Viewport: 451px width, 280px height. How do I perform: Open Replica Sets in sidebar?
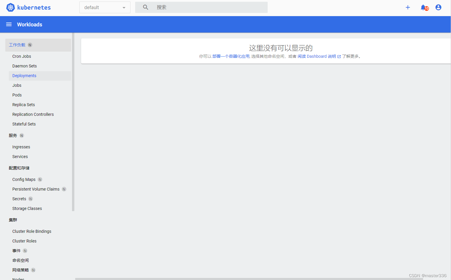(24, 105)
